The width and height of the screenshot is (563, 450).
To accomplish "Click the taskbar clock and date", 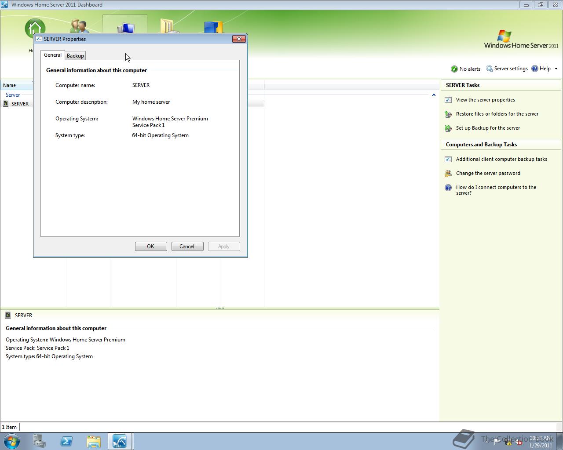I will (x=541, y=442).
